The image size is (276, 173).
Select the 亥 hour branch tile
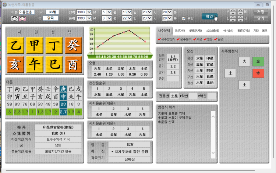pos(15,65)
